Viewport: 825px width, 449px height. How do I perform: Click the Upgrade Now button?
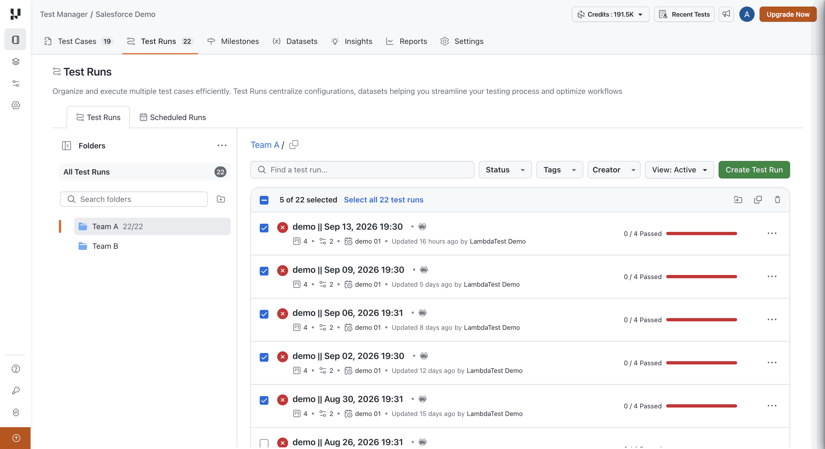(x=788, y=14)
